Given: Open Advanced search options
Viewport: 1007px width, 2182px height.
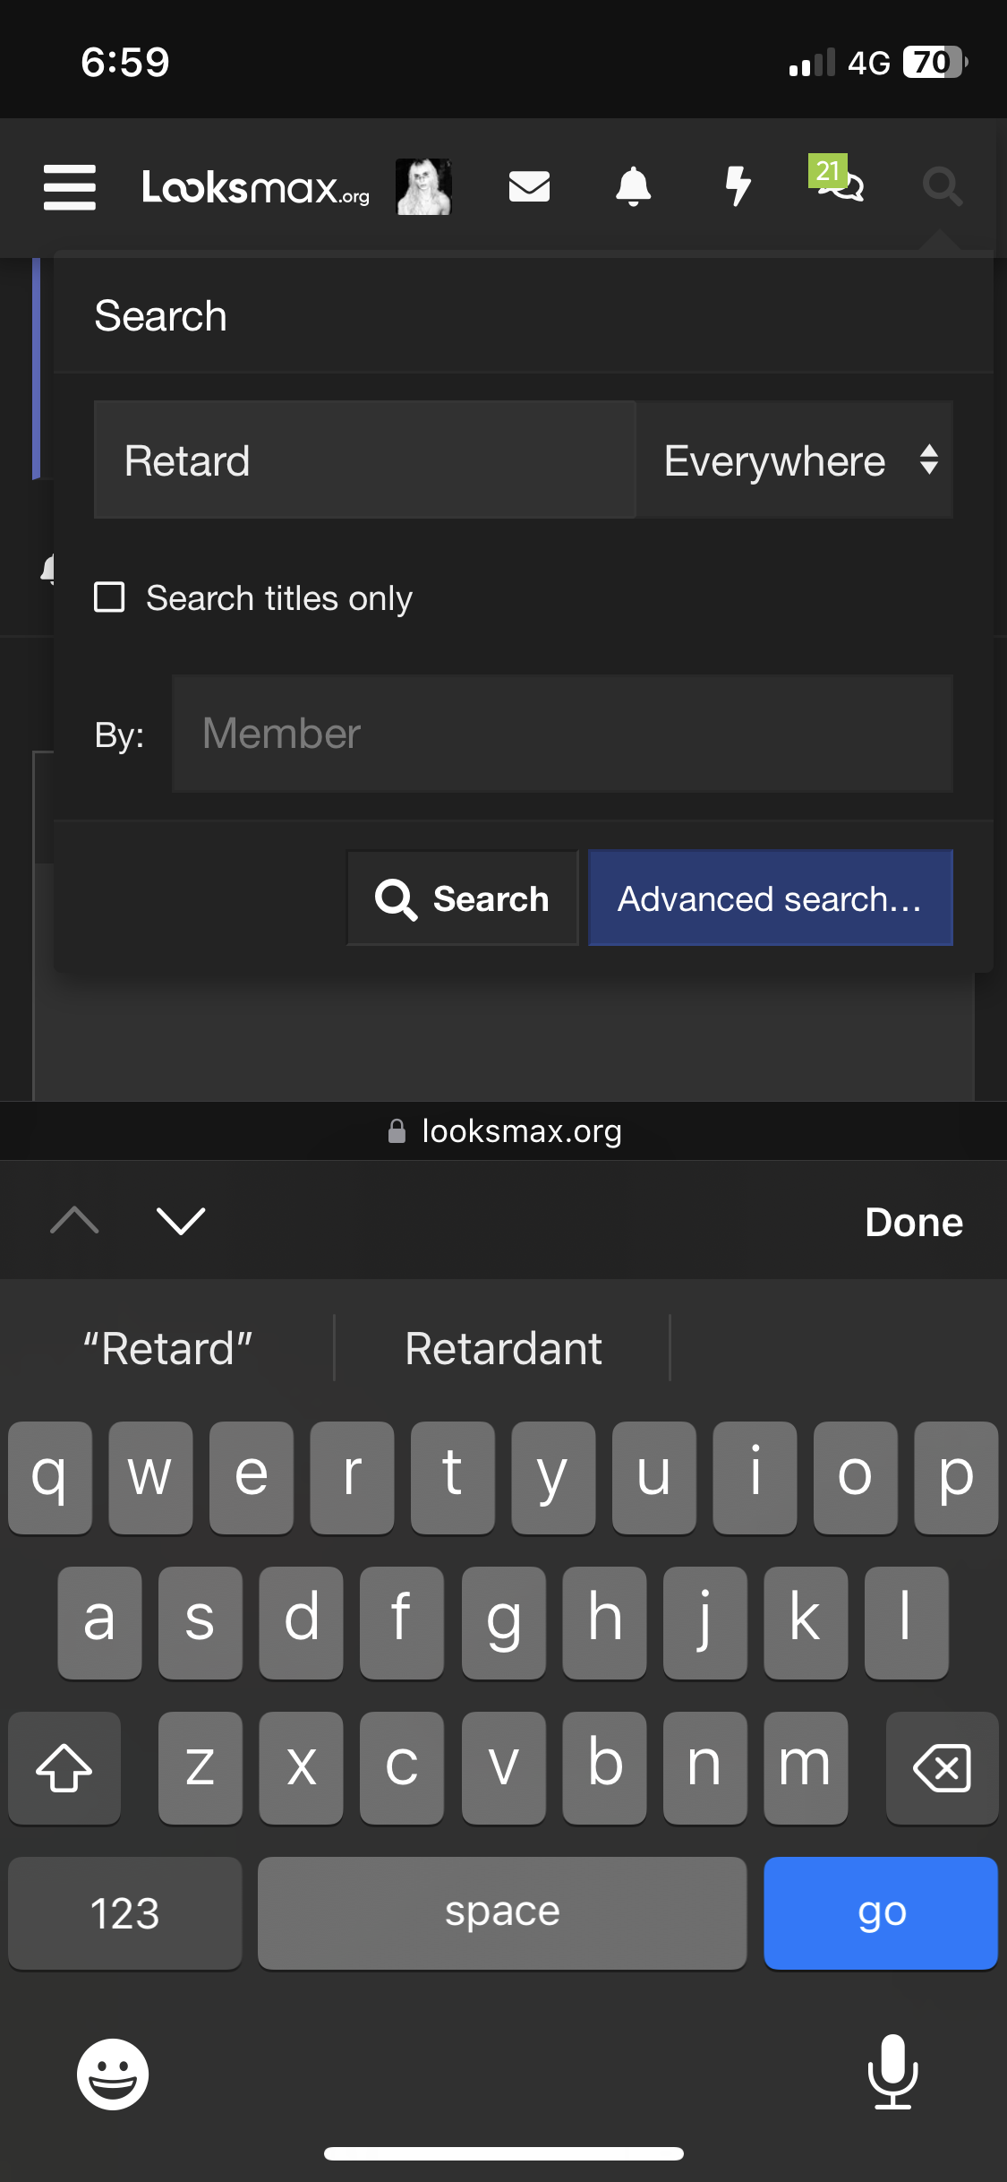Looking at the screenshot, I should (x=771, y=898).
